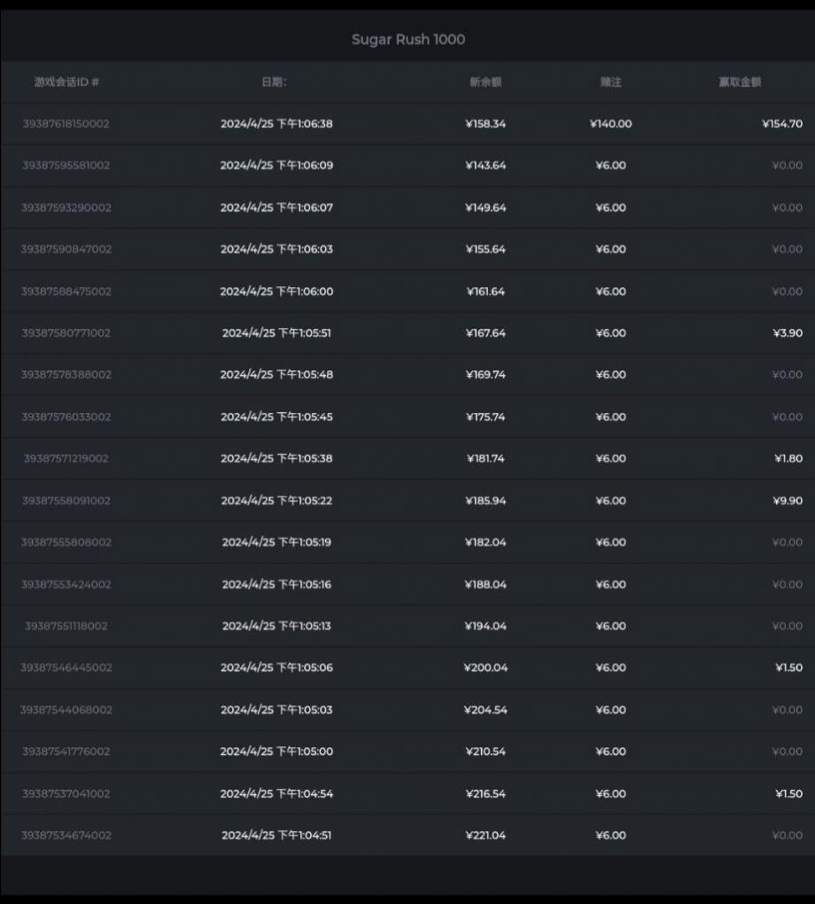815x904 pixels.
Task: Click the date 2024/4/25 下午1:06:09
Action: tap(276, 166)
